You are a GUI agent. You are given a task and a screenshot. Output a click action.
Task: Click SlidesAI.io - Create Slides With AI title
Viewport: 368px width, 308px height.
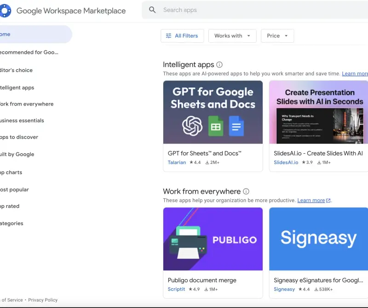(318, 153)
